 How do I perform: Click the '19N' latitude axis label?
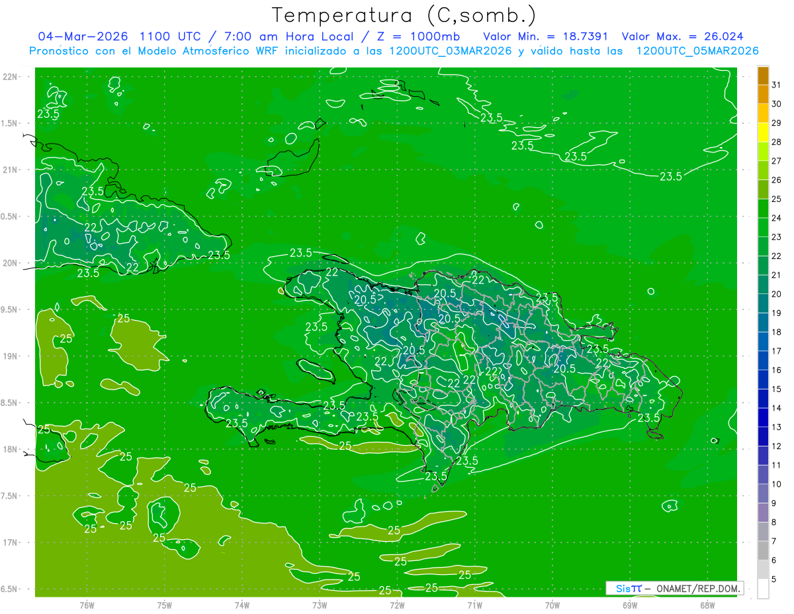click(x=10, y=356)
